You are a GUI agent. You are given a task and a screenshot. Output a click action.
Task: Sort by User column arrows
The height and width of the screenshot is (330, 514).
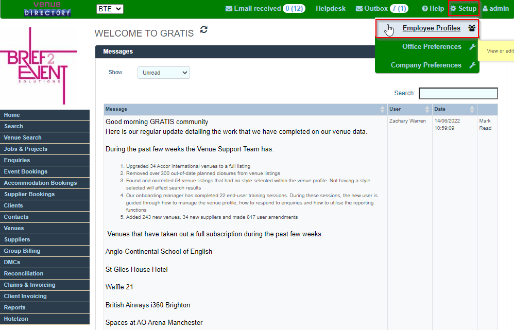[x=427, y=109]
